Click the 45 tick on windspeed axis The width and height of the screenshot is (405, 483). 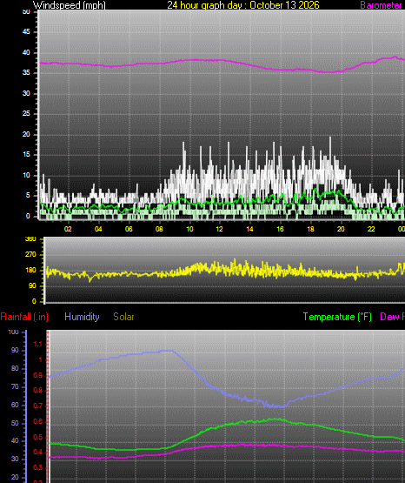(x=26, y=31)
